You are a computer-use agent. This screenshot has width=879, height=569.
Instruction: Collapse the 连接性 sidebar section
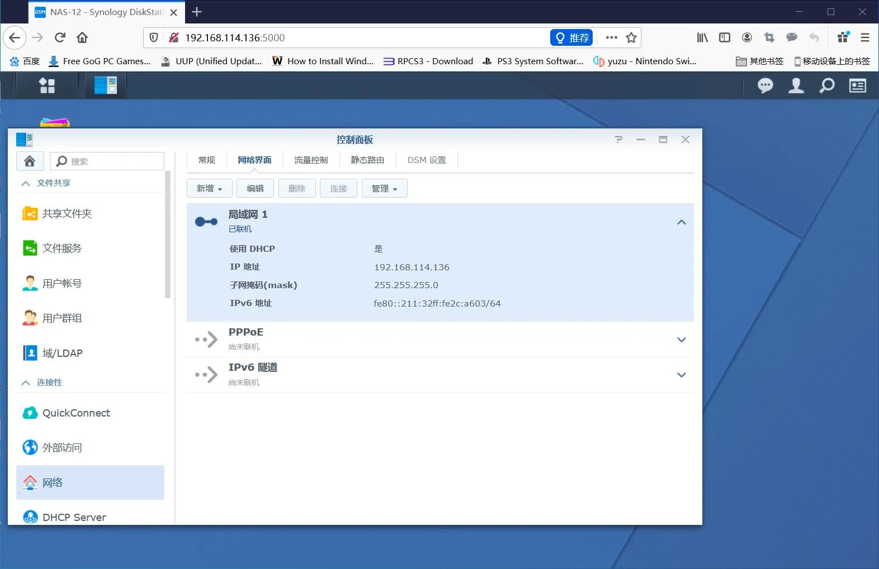click(26, 382)
